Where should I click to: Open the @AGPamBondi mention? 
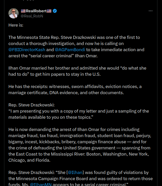[70, 50]
